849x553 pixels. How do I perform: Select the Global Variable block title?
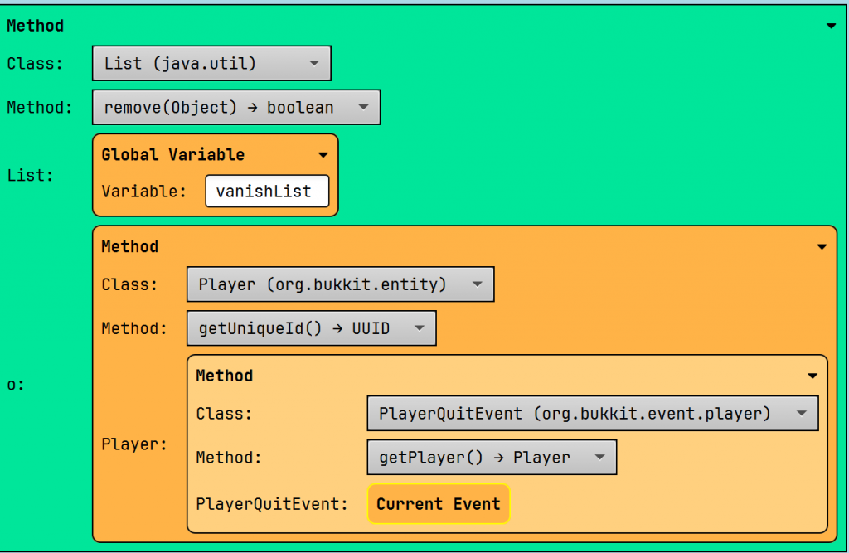[172, 155]
